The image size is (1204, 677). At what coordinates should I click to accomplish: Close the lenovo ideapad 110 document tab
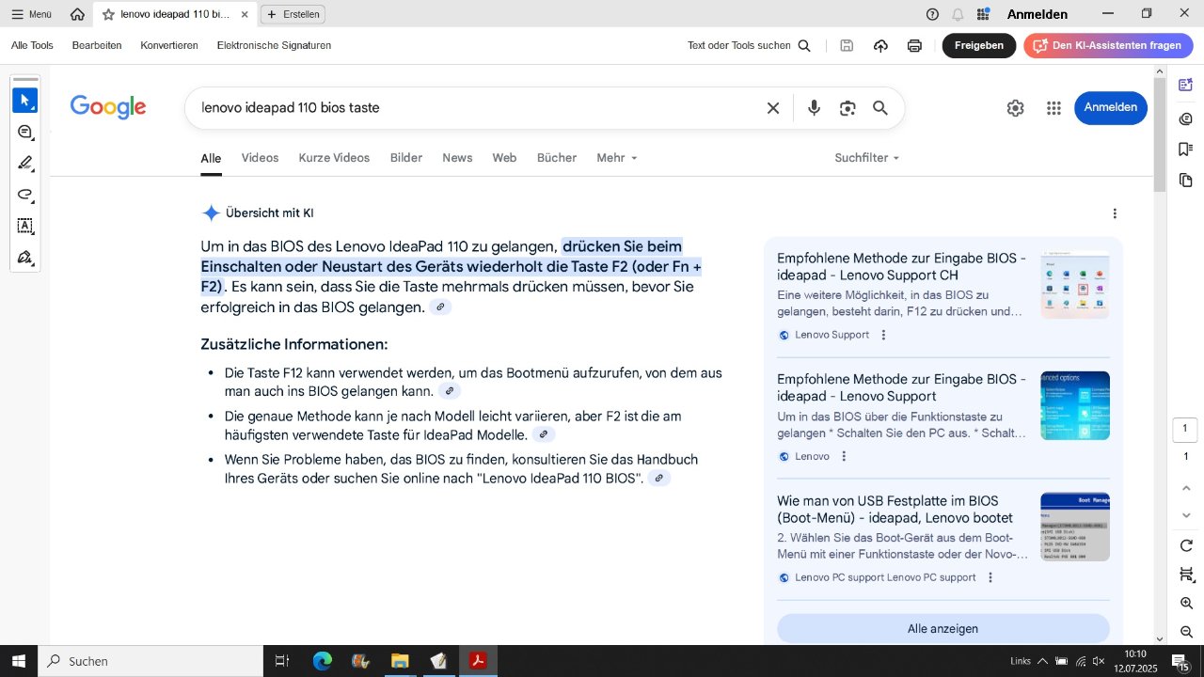tap(246, 14)
